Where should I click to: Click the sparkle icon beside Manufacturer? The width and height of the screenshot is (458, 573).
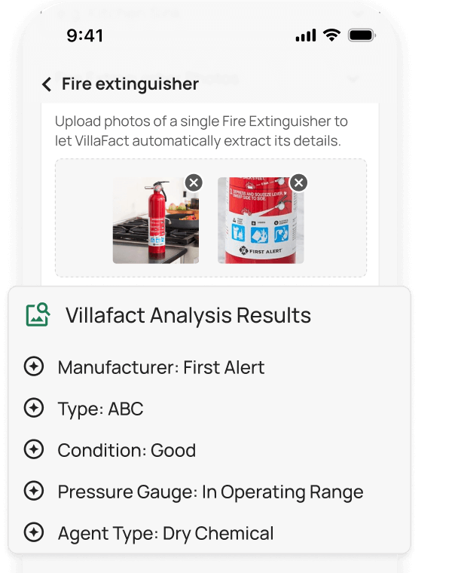pyautogui.click(x=34, y=367)
